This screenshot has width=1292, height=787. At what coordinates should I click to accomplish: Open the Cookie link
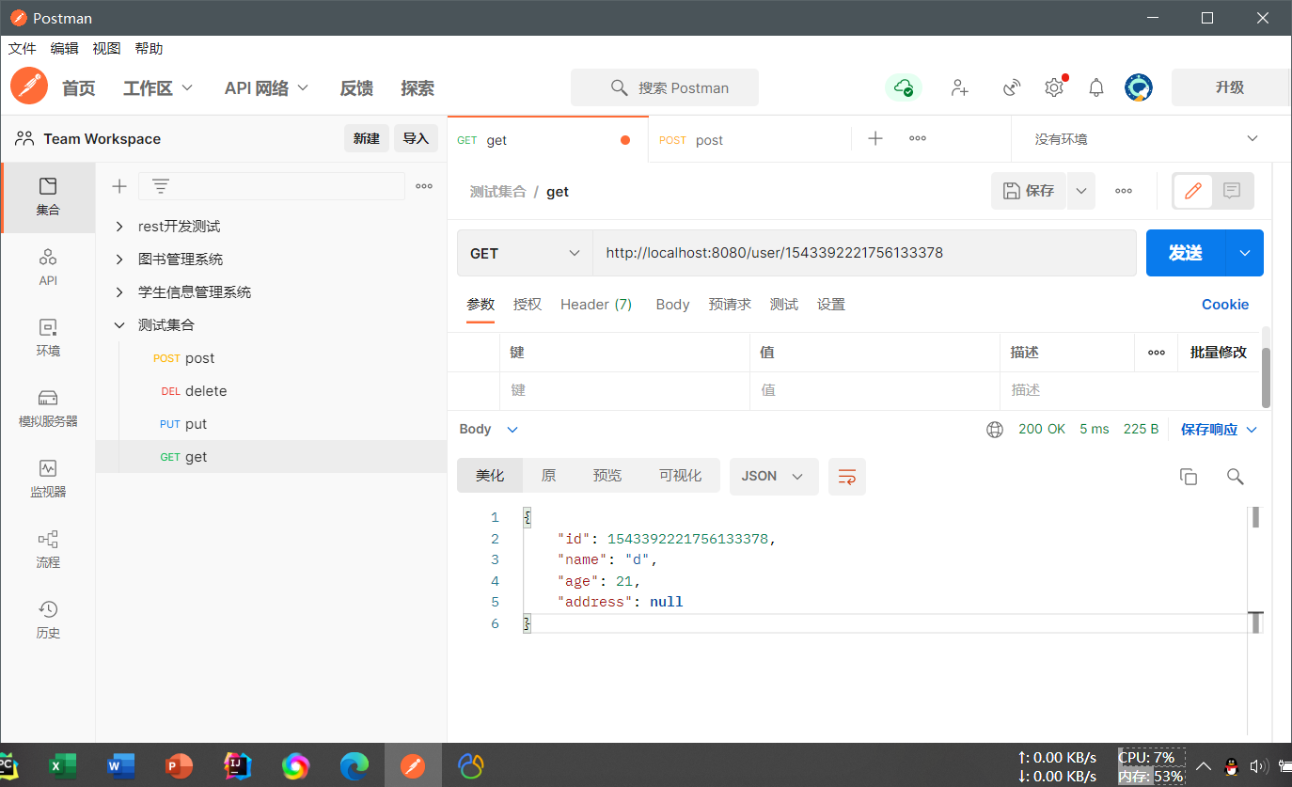(x=1225, y=305)
